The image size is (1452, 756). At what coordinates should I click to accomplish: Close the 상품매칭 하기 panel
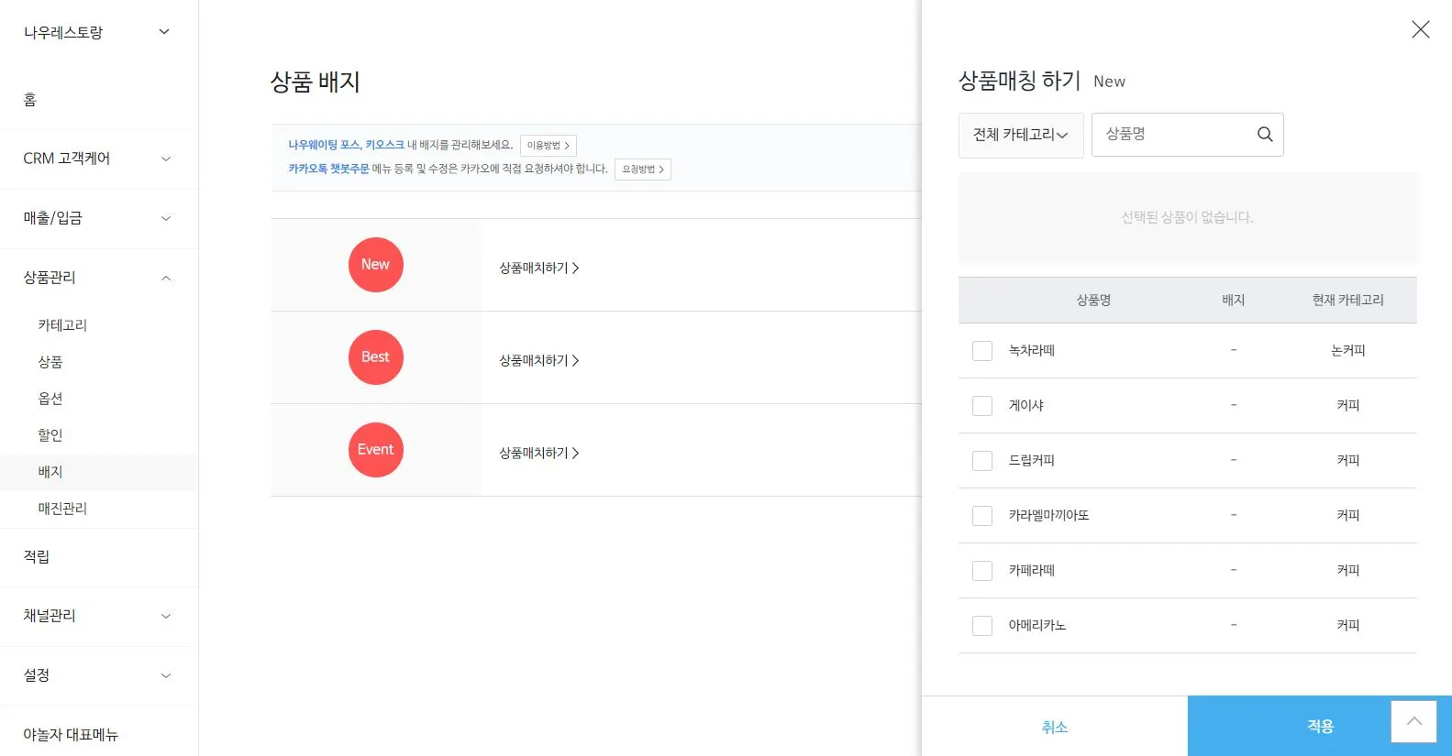(x=1420, y=30)
